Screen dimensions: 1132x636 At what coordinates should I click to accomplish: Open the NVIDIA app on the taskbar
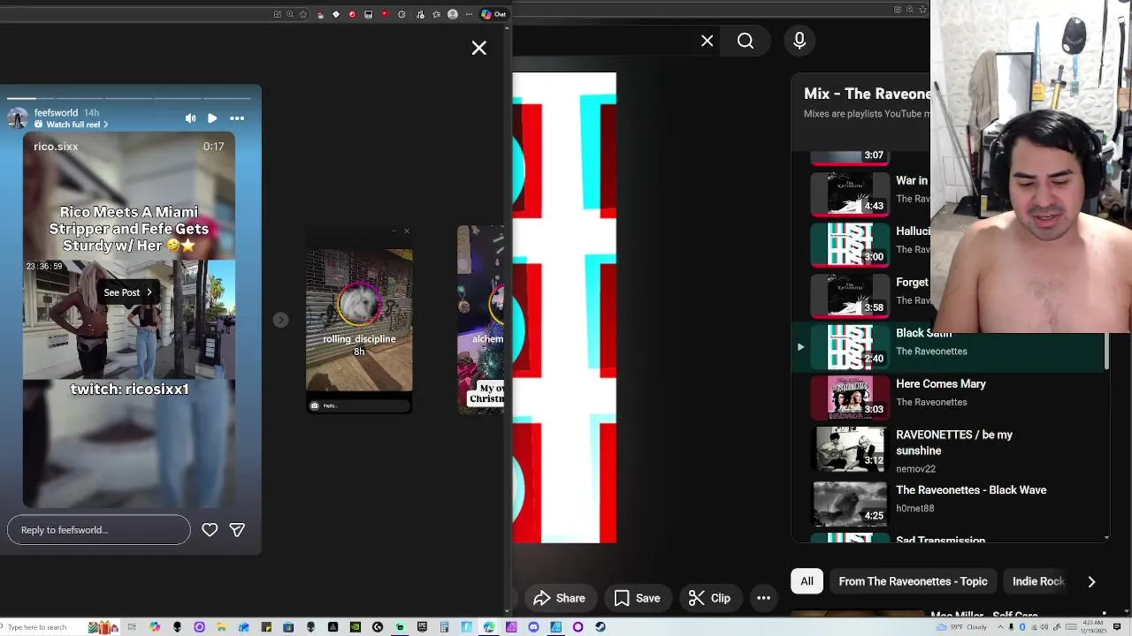356,627
